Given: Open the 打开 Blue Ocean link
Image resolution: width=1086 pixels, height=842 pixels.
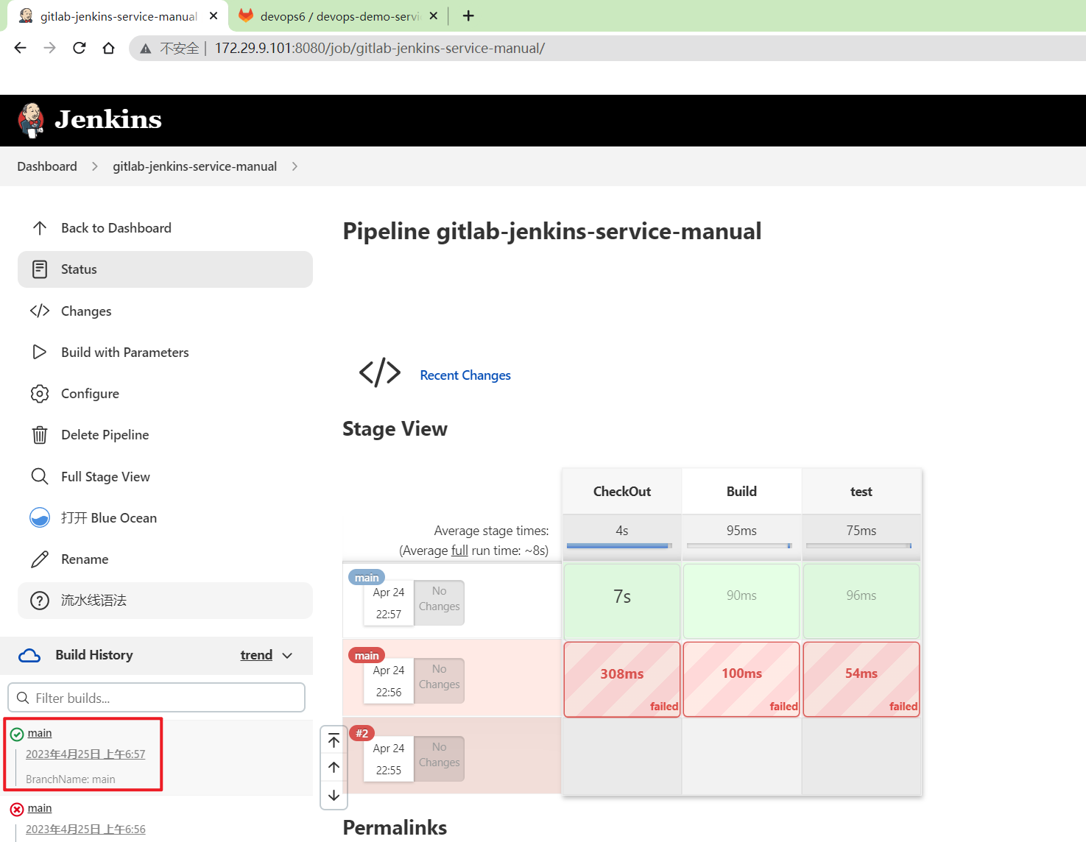Looking at the screenshot, I should pos(165,517).
